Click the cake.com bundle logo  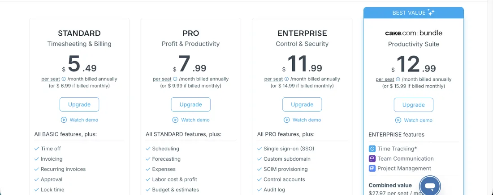pyautogui.click(x=413, y=33)
